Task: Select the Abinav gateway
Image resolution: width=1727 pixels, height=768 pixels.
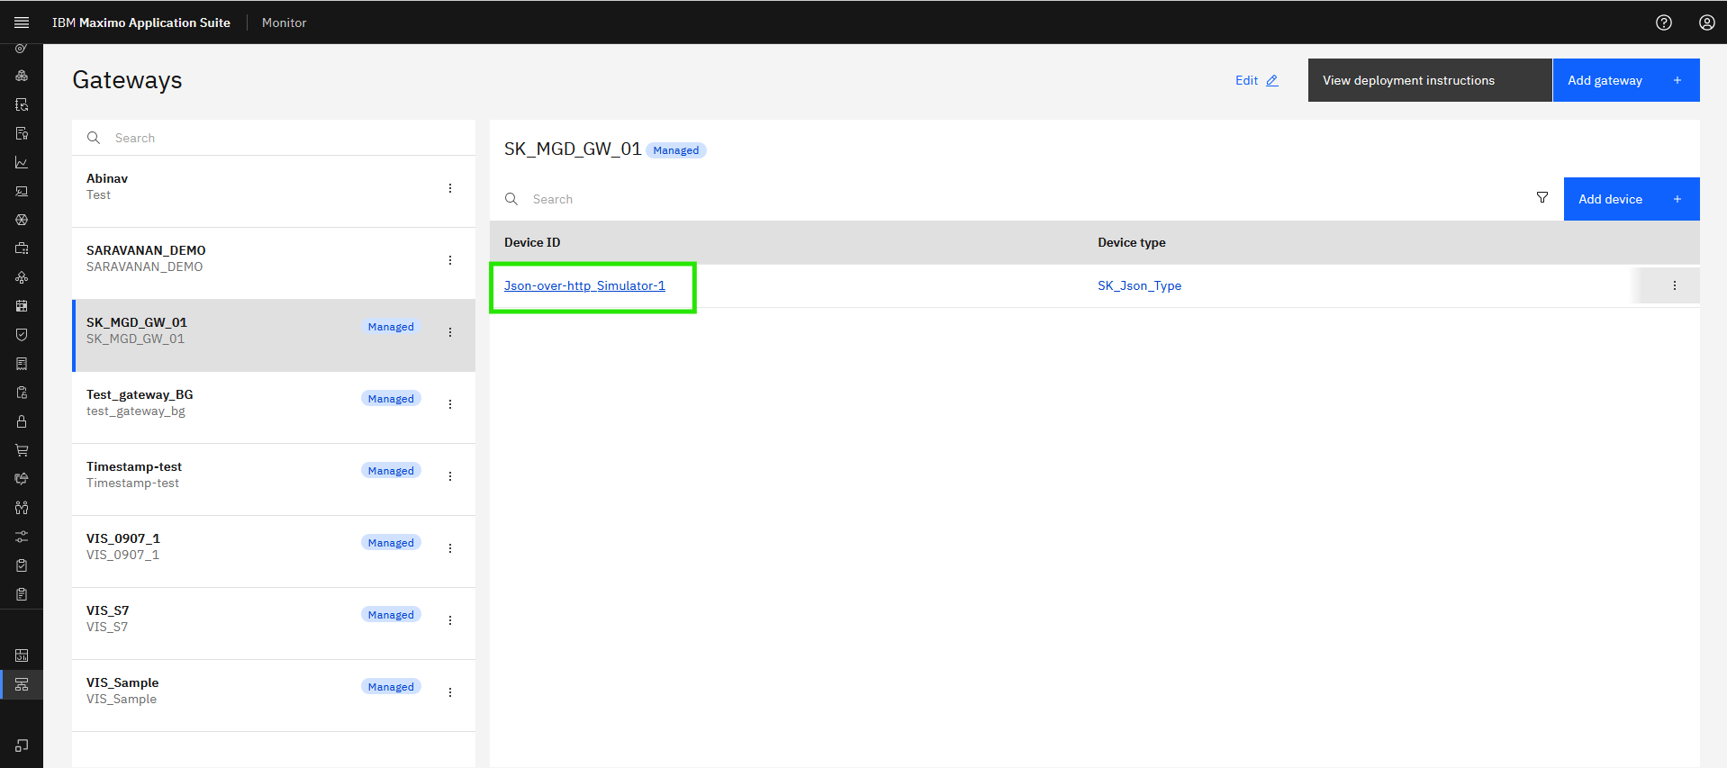Action: point(274,191)
